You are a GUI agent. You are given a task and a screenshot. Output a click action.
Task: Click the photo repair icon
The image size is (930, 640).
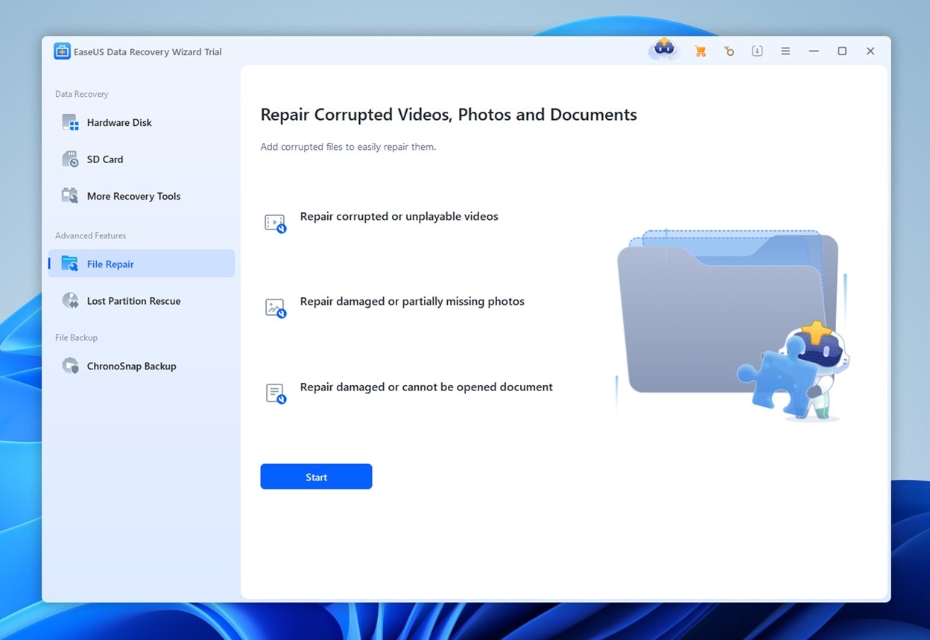[276, 308]
